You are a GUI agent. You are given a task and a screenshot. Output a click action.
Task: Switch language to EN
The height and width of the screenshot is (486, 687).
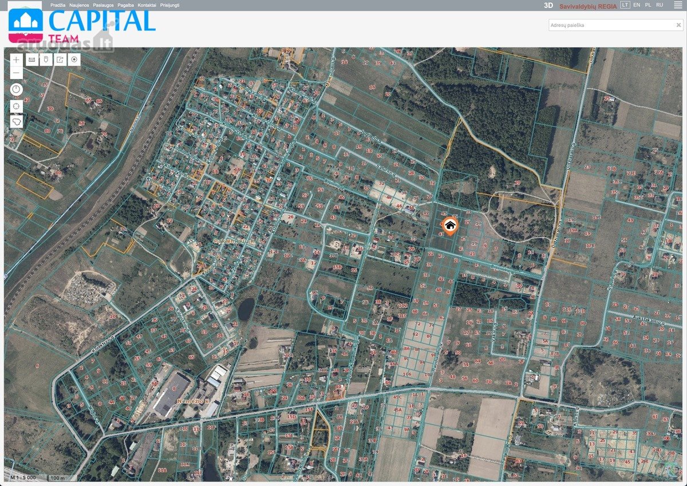coord(637,5)
